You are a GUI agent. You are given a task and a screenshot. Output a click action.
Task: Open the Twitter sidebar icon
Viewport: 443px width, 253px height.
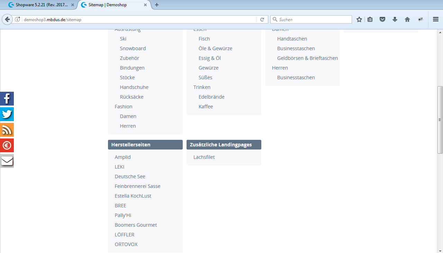[x=7, y=114]
